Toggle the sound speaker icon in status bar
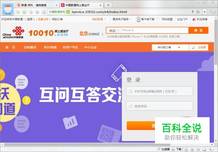This screenshot has width=218, height=152. point(198,149)
